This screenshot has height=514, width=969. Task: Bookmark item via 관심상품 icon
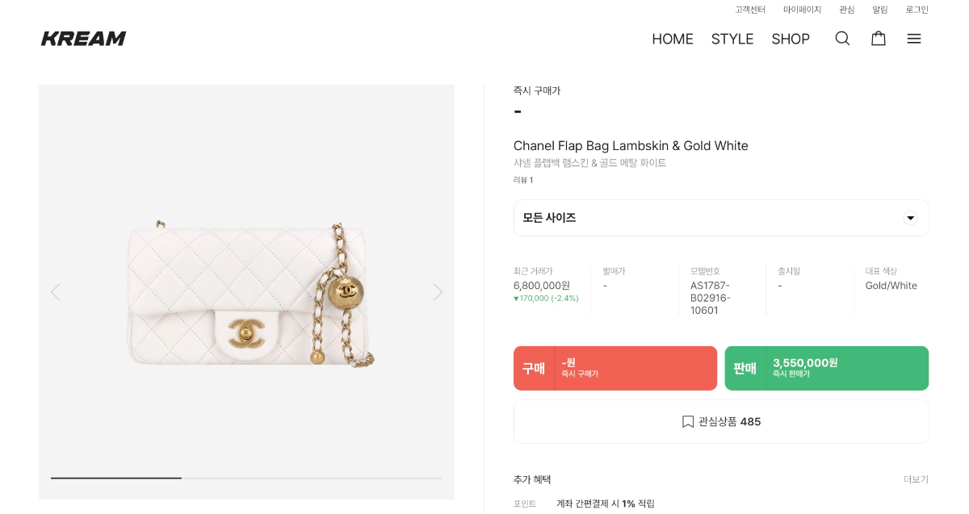[688, 421]
